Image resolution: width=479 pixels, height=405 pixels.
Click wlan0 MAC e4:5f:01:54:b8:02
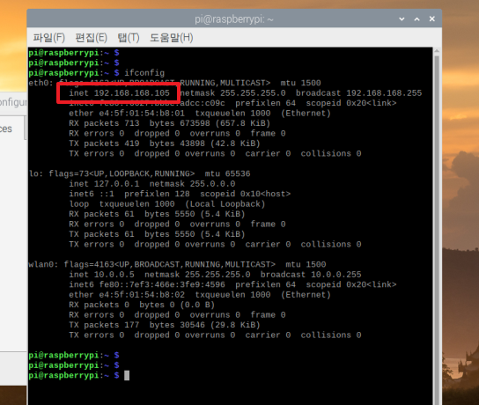point(142,295)
